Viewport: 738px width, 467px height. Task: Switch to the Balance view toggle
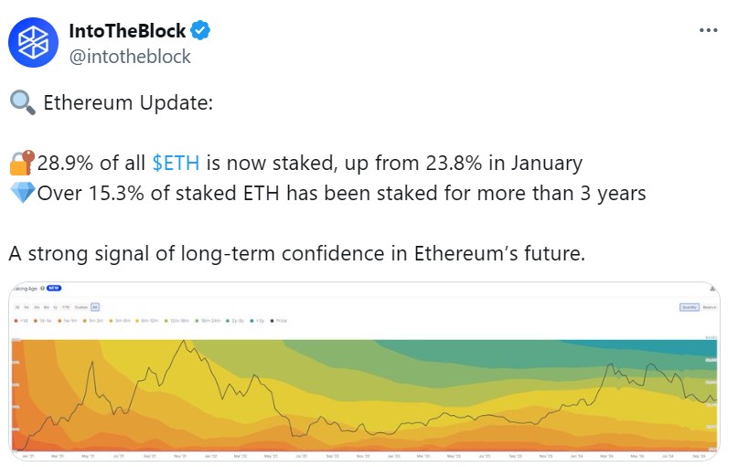[x=709, y=307]
